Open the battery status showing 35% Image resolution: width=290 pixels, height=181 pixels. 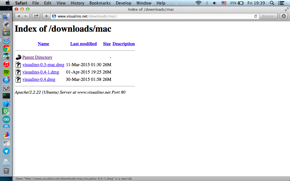(x=237, y=3)
